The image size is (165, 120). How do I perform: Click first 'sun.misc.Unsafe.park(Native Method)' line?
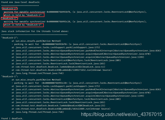point(36,41)
